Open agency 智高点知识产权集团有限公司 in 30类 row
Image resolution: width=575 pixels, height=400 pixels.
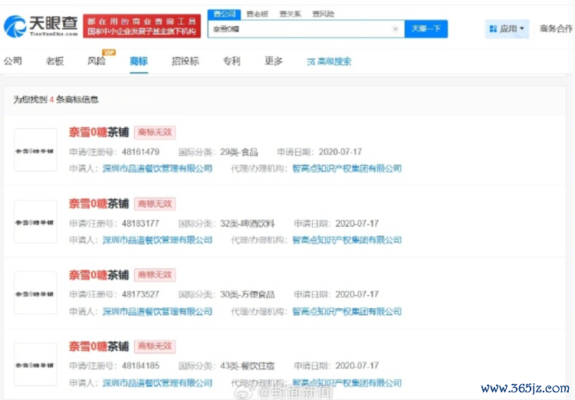point(347,312)
